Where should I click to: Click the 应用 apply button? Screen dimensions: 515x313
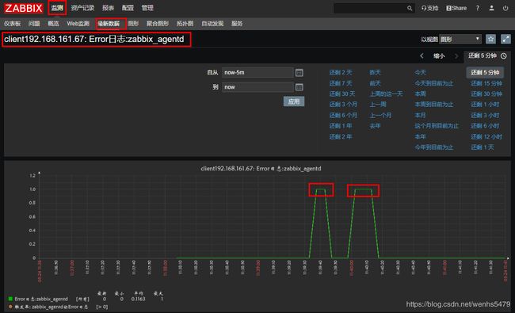pos(294,101)
